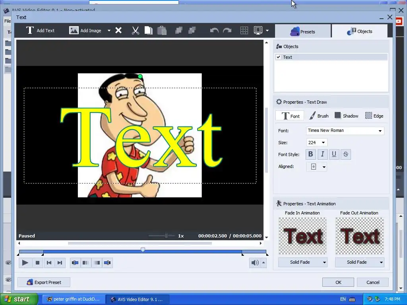Click the green rotation handle on text

pyautogui.click(x=140, y=77)
